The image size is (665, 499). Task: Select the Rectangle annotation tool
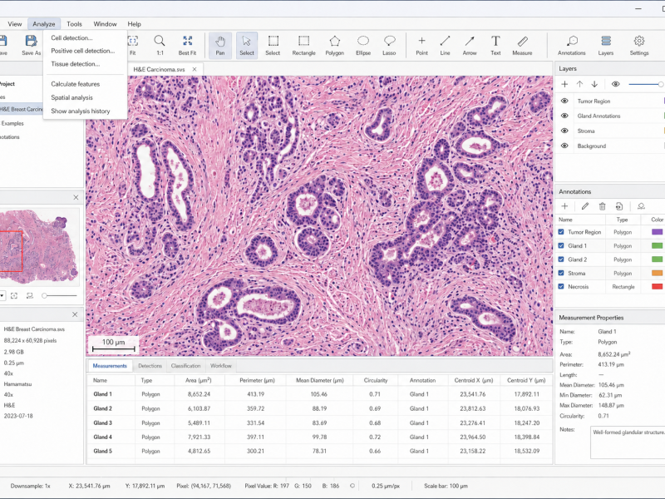point(303,45)
